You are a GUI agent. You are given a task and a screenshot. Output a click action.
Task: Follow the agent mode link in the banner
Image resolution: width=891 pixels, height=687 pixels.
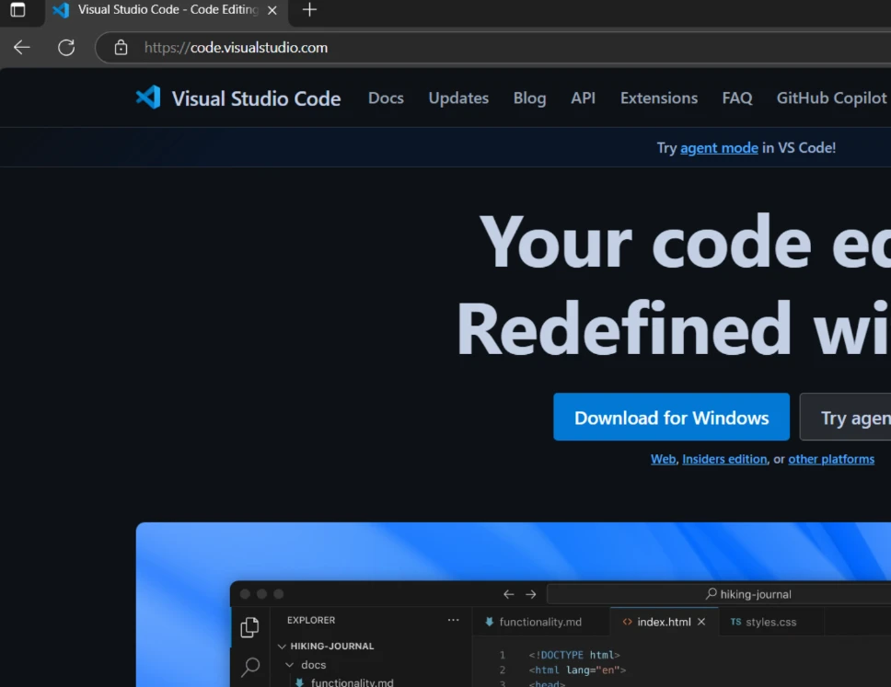click(719, 148)
